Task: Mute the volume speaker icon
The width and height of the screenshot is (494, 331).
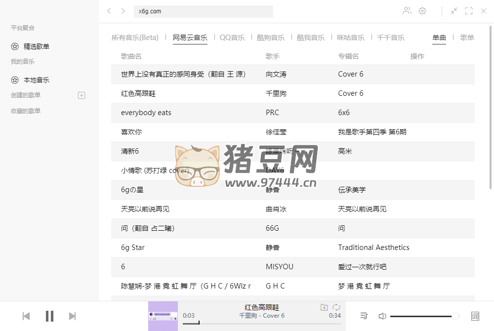Action: (382, 316)
